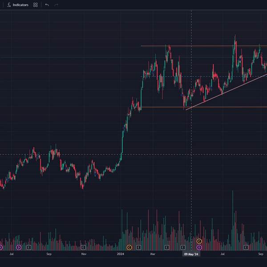Select the upper horizontal resistance line
Image resolution: width=267 pixels, height=267 pixels.
(x=204, y=46)
